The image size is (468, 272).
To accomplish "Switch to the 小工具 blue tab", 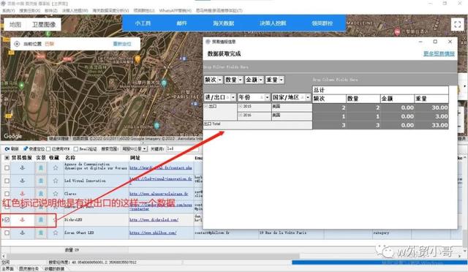I will pos(143,23).
